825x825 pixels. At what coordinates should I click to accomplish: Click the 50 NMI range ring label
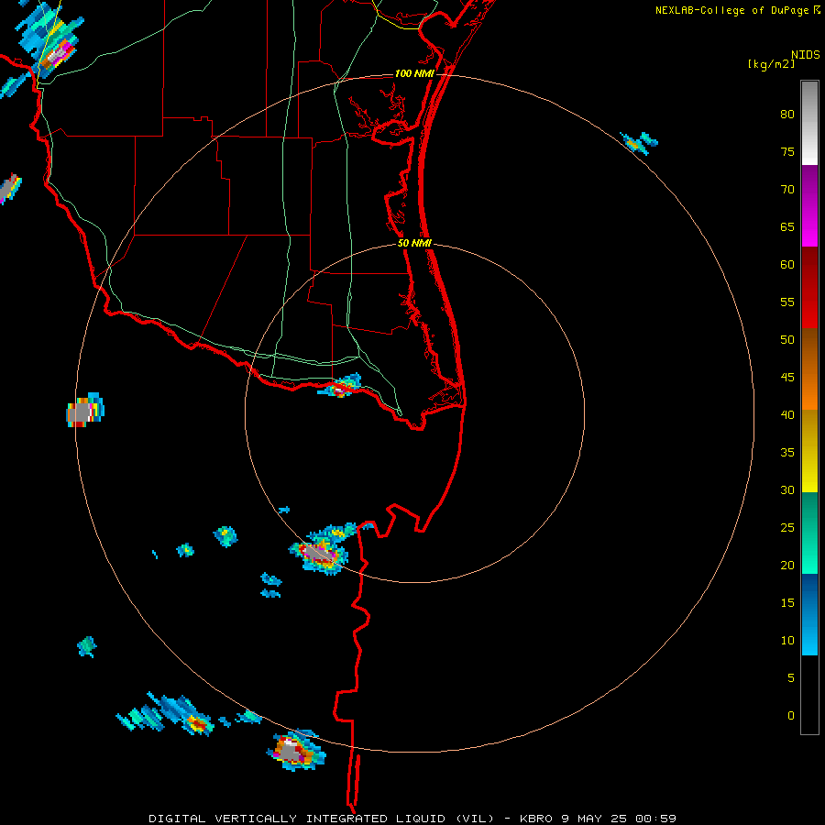(414, 243)
